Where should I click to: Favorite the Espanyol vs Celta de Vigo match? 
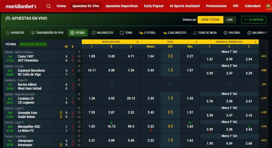click(79, 66)
